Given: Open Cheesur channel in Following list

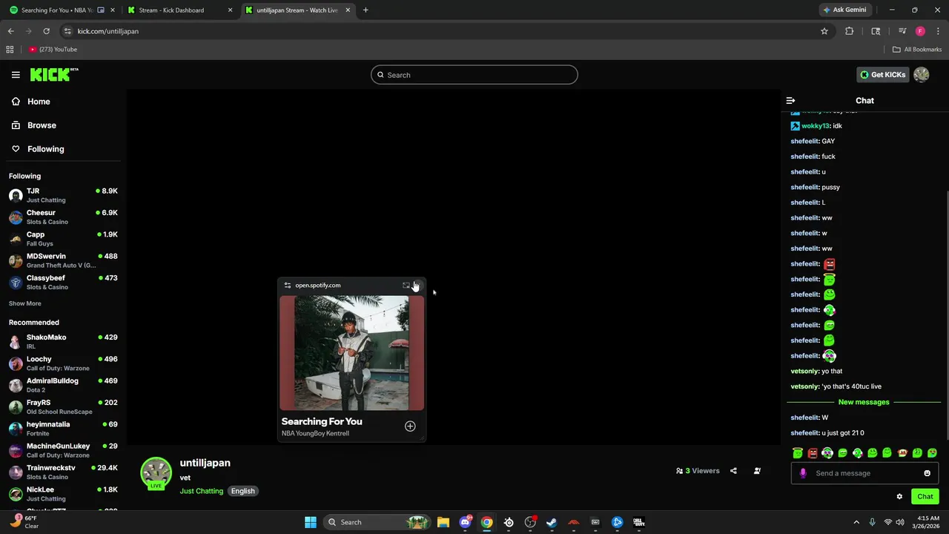Looking at the screenshot, I should click(x=63, y=217).
